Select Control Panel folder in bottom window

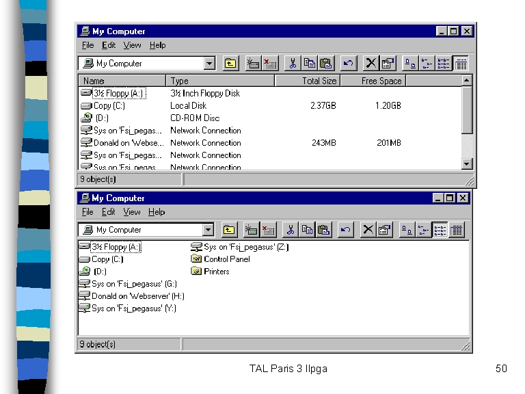[226, 259]
